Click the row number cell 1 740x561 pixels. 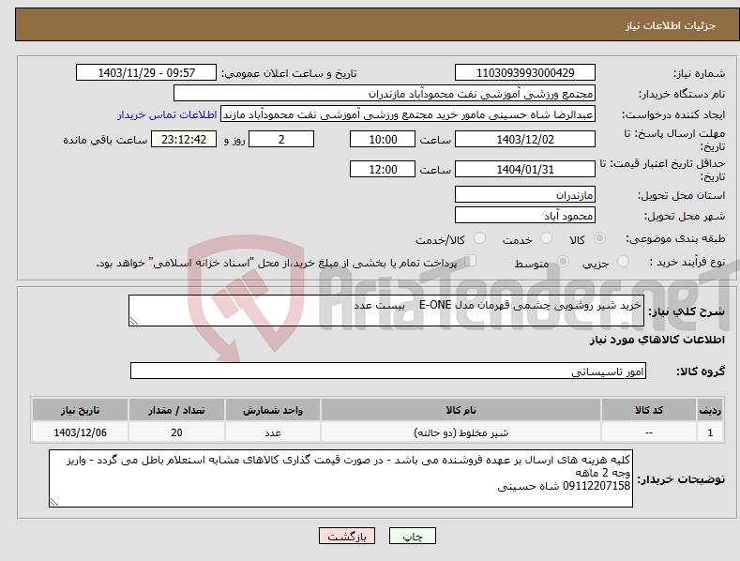710,432
